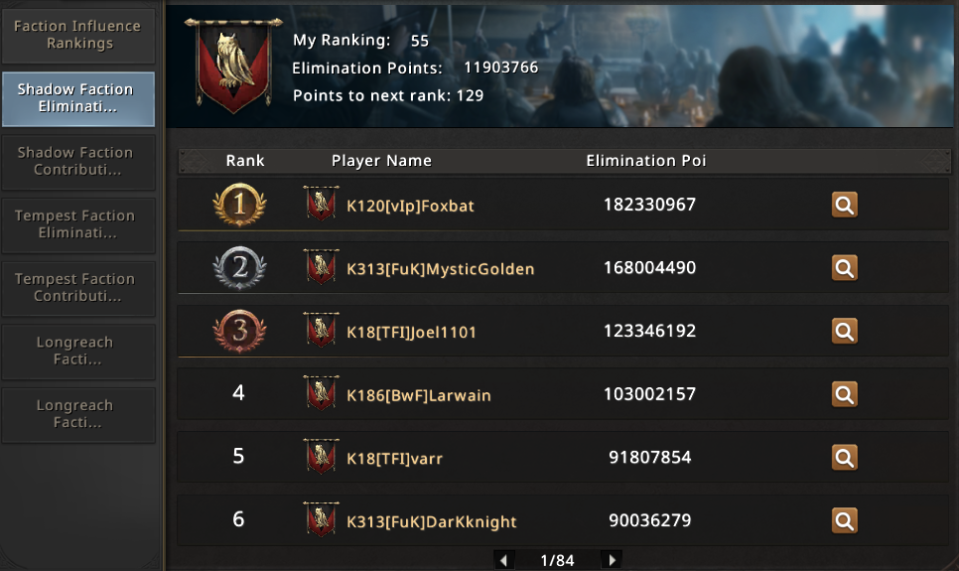Image resolution: width=959 pixels, height=571 pixels.
Task: Click the silver rank 2 medal
Action: (x=239, y=267)
